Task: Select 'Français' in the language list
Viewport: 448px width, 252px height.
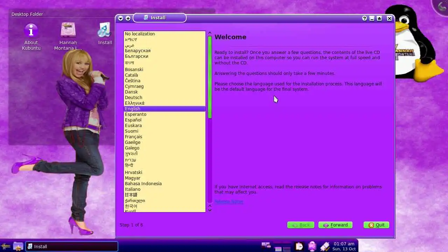Action: pos(164,137)
